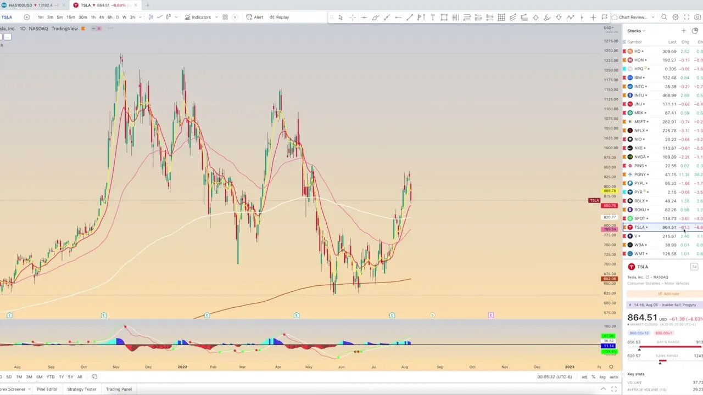Open watchlist advanced view pie icon

(x=695, y=31)
